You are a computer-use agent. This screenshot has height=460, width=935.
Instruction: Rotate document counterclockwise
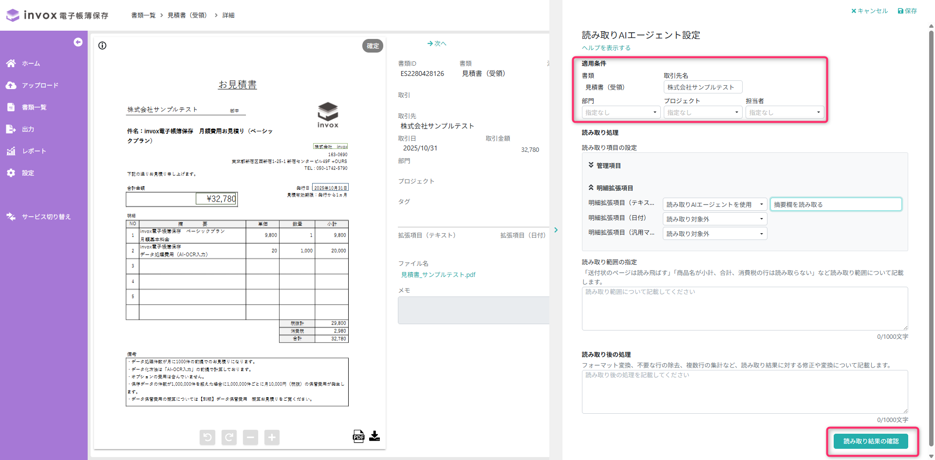pos(207,437)
